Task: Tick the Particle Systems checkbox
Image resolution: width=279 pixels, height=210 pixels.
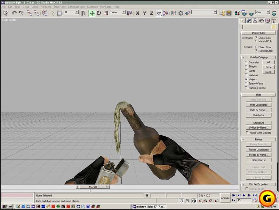Action: click(x=246, y=88)
